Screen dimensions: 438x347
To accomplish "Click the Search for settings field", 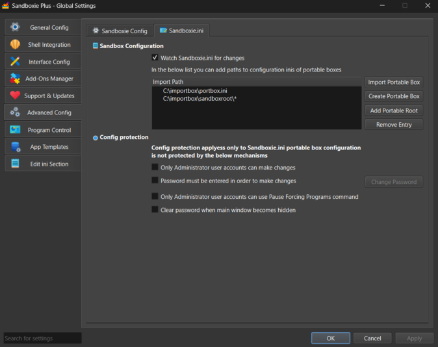I will [42, 338].
